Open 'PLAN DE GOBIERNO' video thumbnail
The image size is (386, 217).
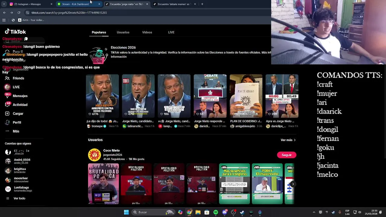tap(246, 96)
